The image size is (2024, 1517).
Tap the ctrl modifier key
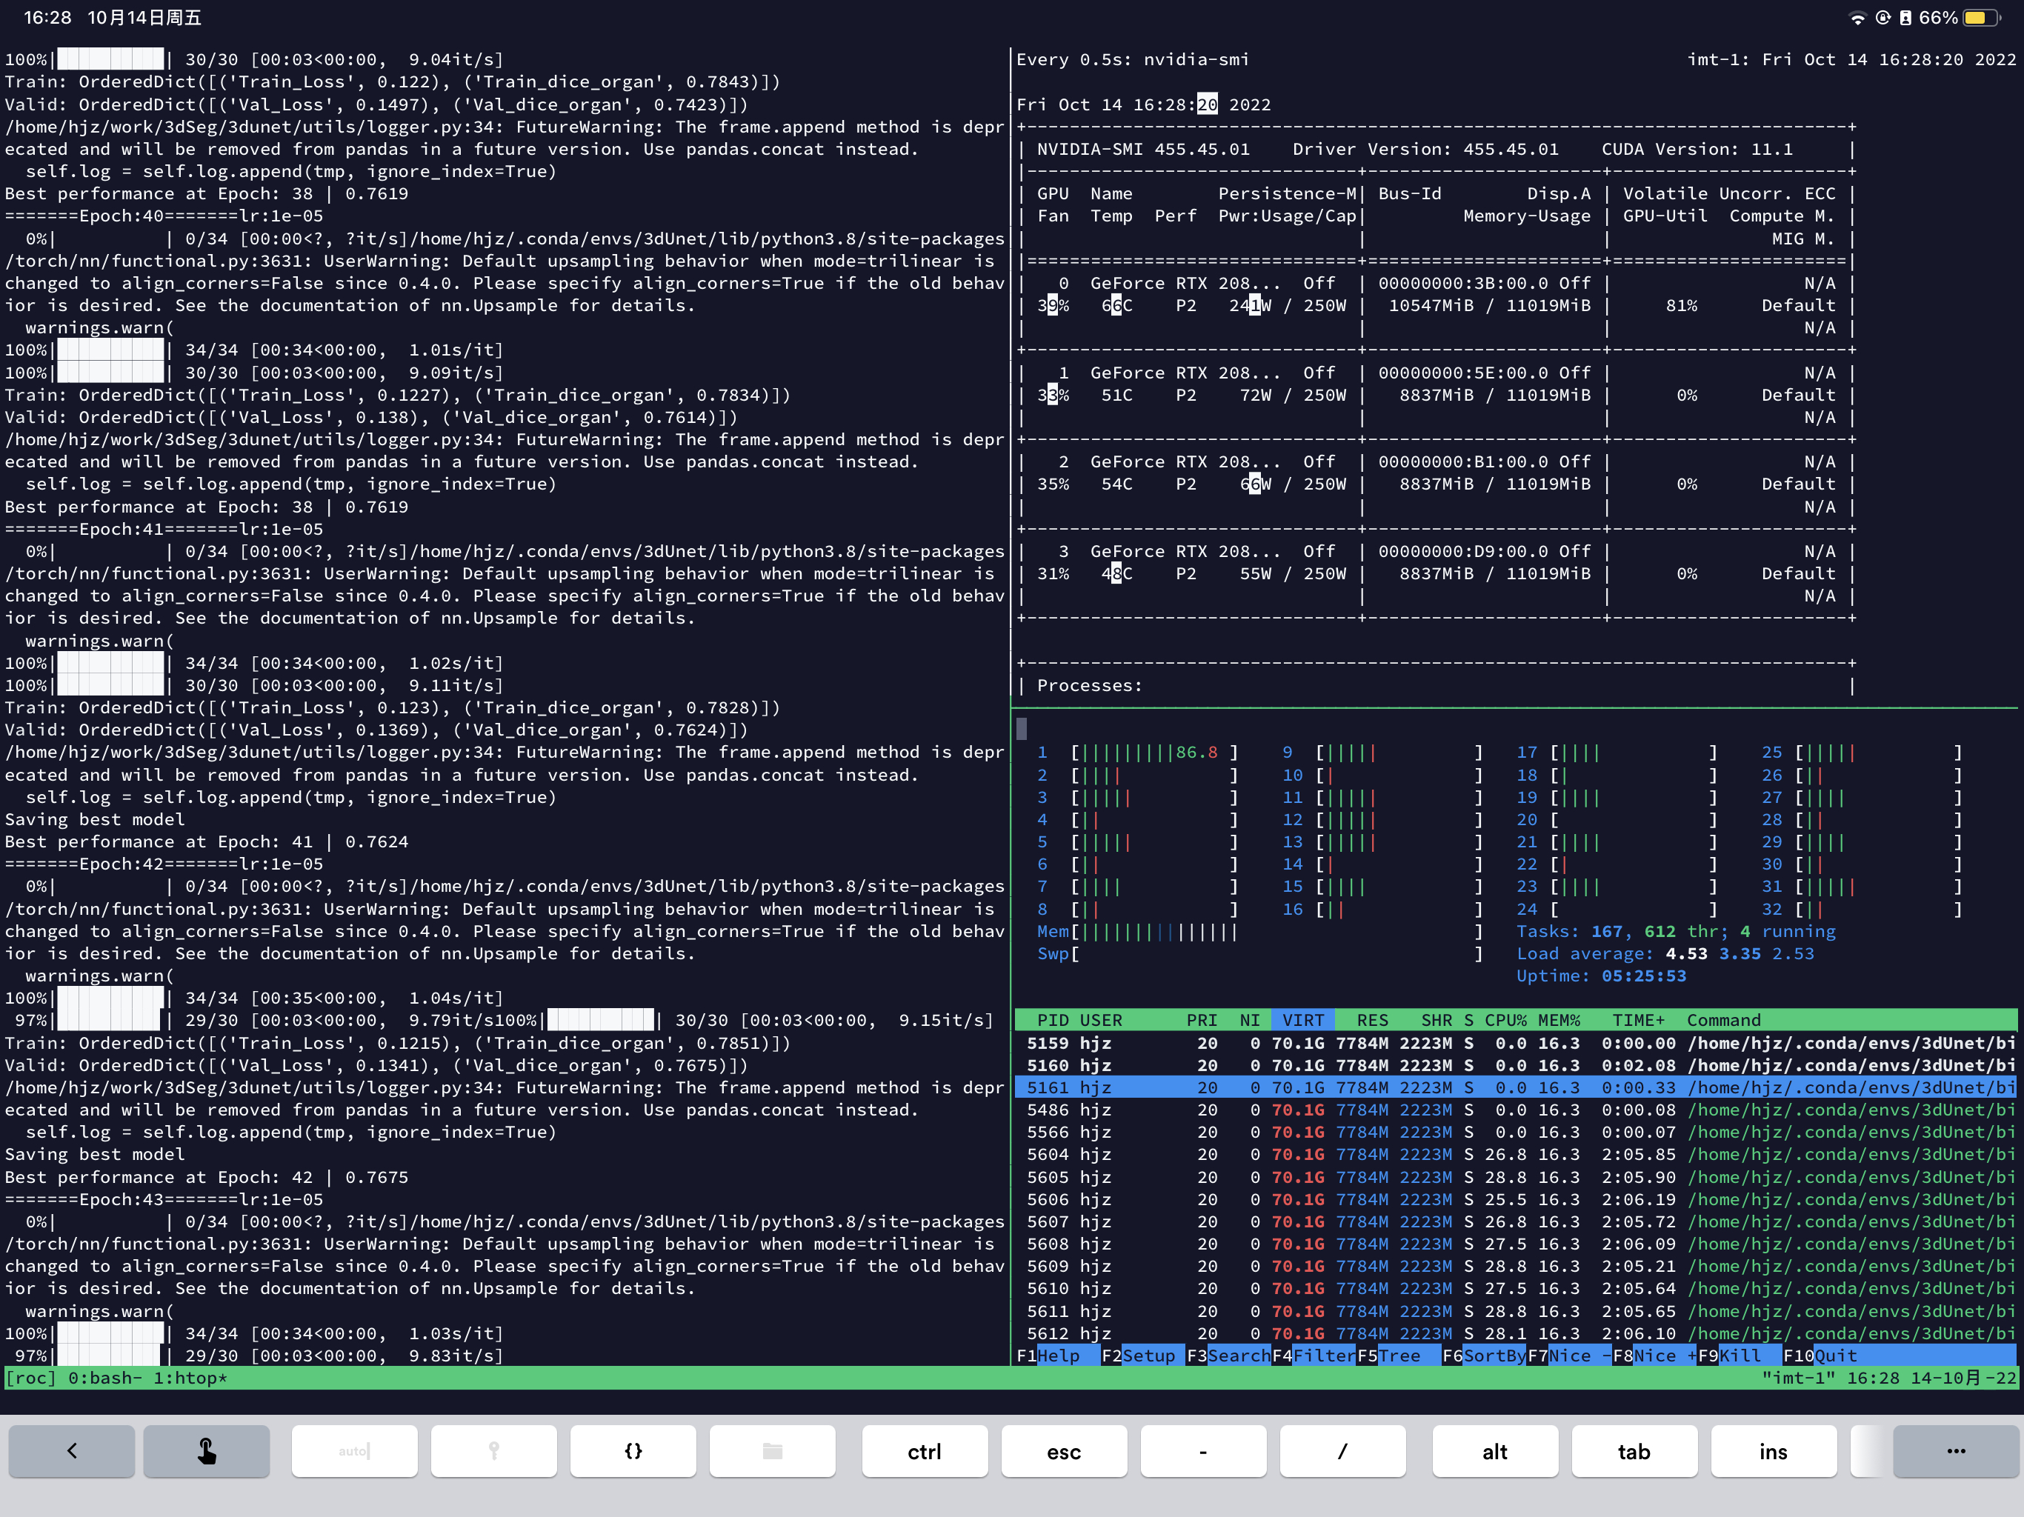pyautogui.click(x=924, y=1450)
